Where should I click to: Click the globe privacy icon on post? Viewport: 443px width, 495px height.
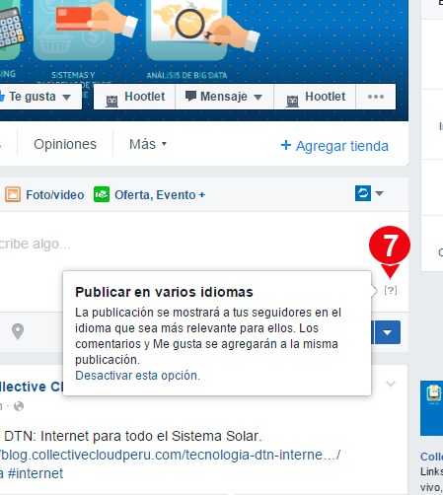(19, 406)
